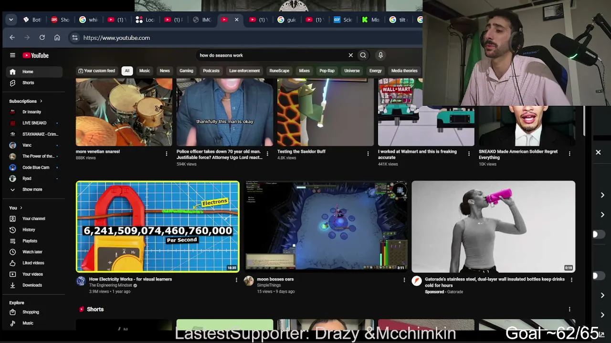Open options for the Shorts shelf
This screenshot has width=611, height=343.
pos(569,309)
